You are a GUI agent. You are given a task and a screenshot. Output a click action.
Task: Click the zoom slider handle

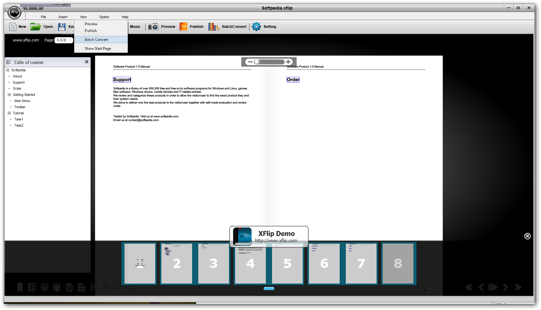[257, 62]
